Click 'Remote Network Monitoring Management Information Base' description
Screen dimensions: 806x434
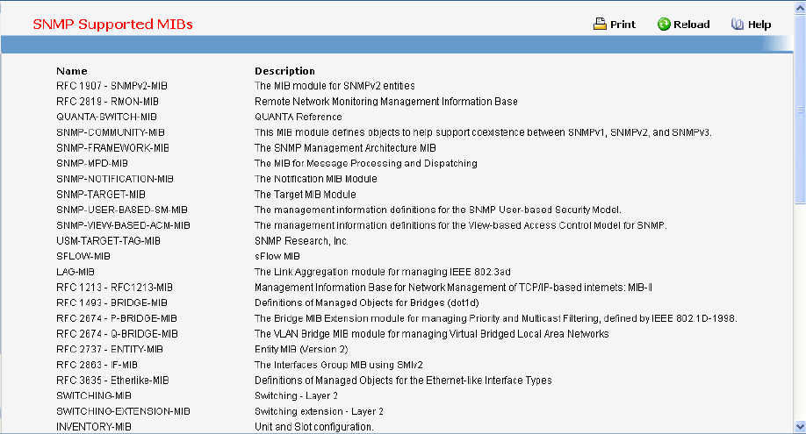coord(386,101)
